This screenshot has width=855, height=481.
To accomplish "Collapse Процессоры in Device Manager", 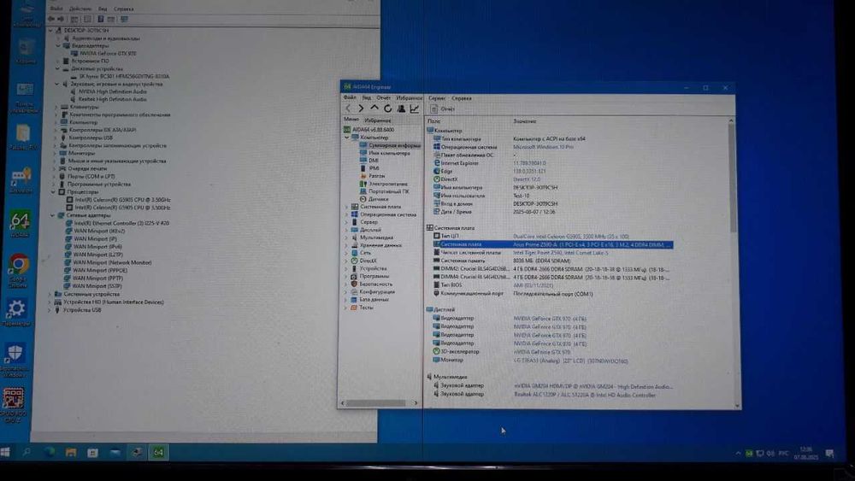I will [x=53, y=191].
